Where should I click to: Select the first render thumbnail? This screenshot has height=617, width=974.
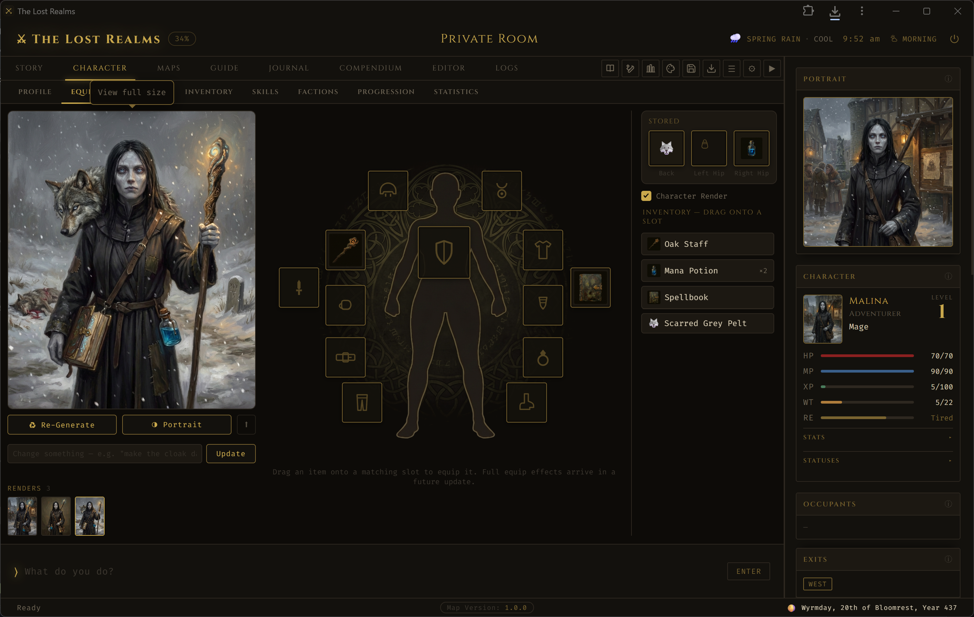[x=22, y=516]
